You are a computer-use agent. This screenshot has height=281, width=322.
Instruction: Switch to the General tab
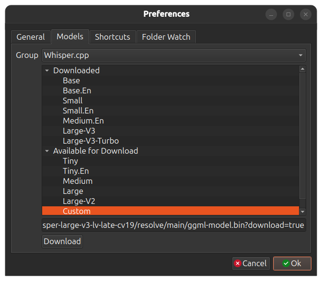pos(31,37)
